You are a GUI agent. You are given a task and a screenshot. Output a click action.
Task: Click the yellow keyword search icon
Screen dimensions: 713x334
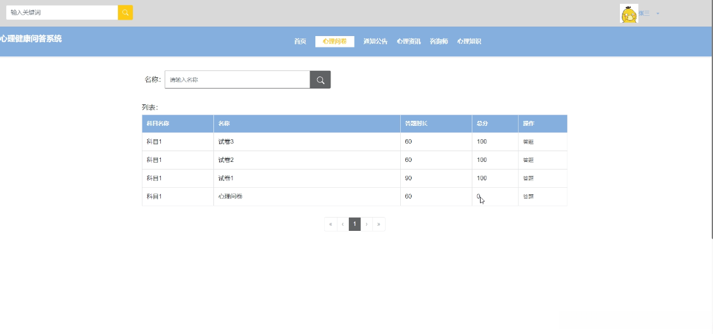click(x=125, y=12)
